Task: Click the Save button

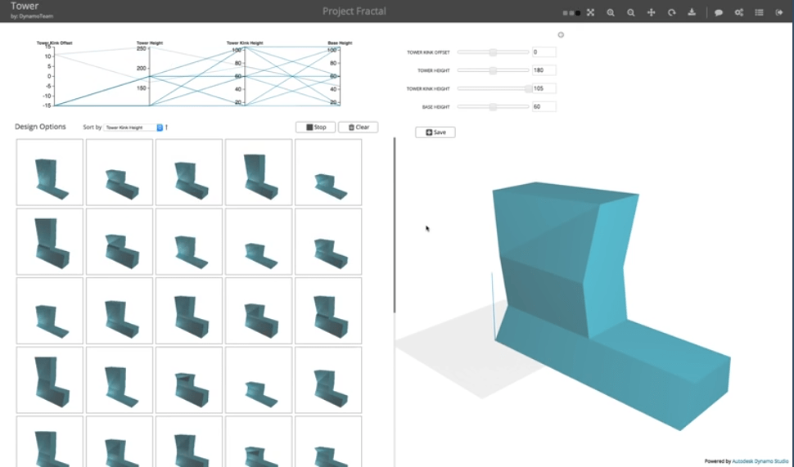Action: coord(435,132)
